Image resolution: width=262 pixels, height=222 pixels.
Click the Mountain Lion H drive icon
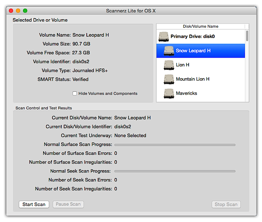[169, 79]
